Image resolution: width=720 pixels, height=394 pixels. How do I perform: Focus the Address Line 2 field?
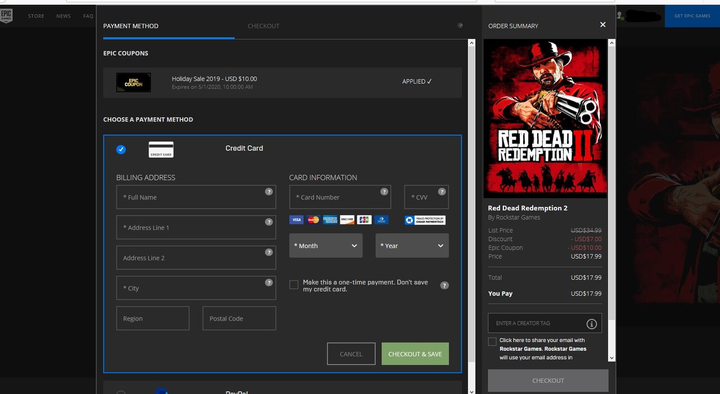(196, 258)
